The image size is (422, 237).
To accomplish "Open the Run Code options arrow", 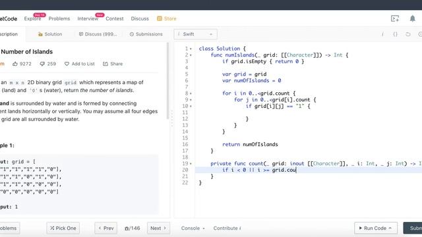I will (x=390, y=228).
